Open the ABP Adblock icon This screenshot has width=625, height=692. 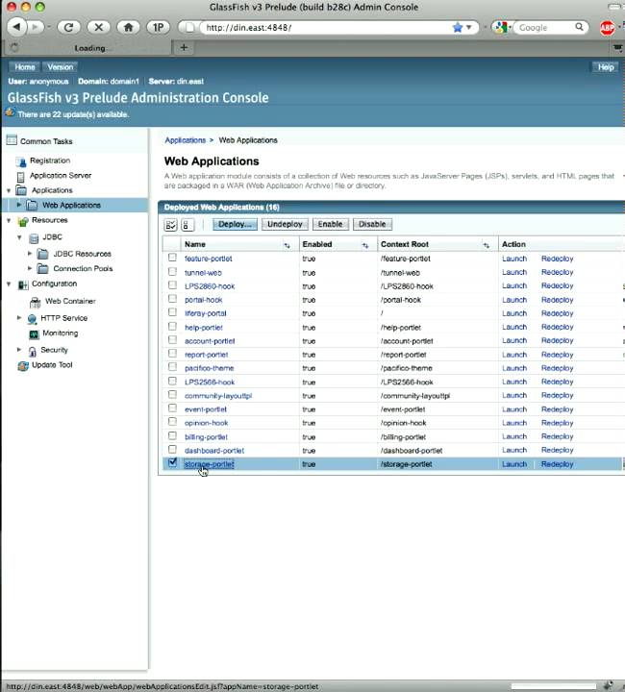point(608,28)
